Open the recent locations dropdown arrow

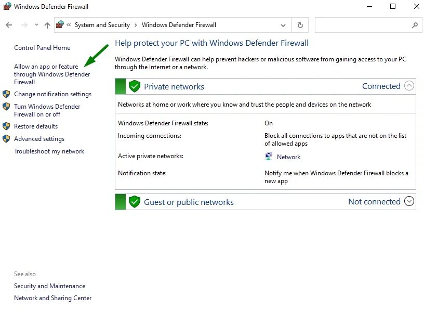(x=36, y=25)
